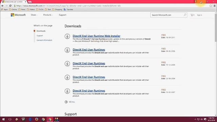Click the magnifier icon in Microsoft search box
This screenshot has height=122, width=217.
coord(185,15)
